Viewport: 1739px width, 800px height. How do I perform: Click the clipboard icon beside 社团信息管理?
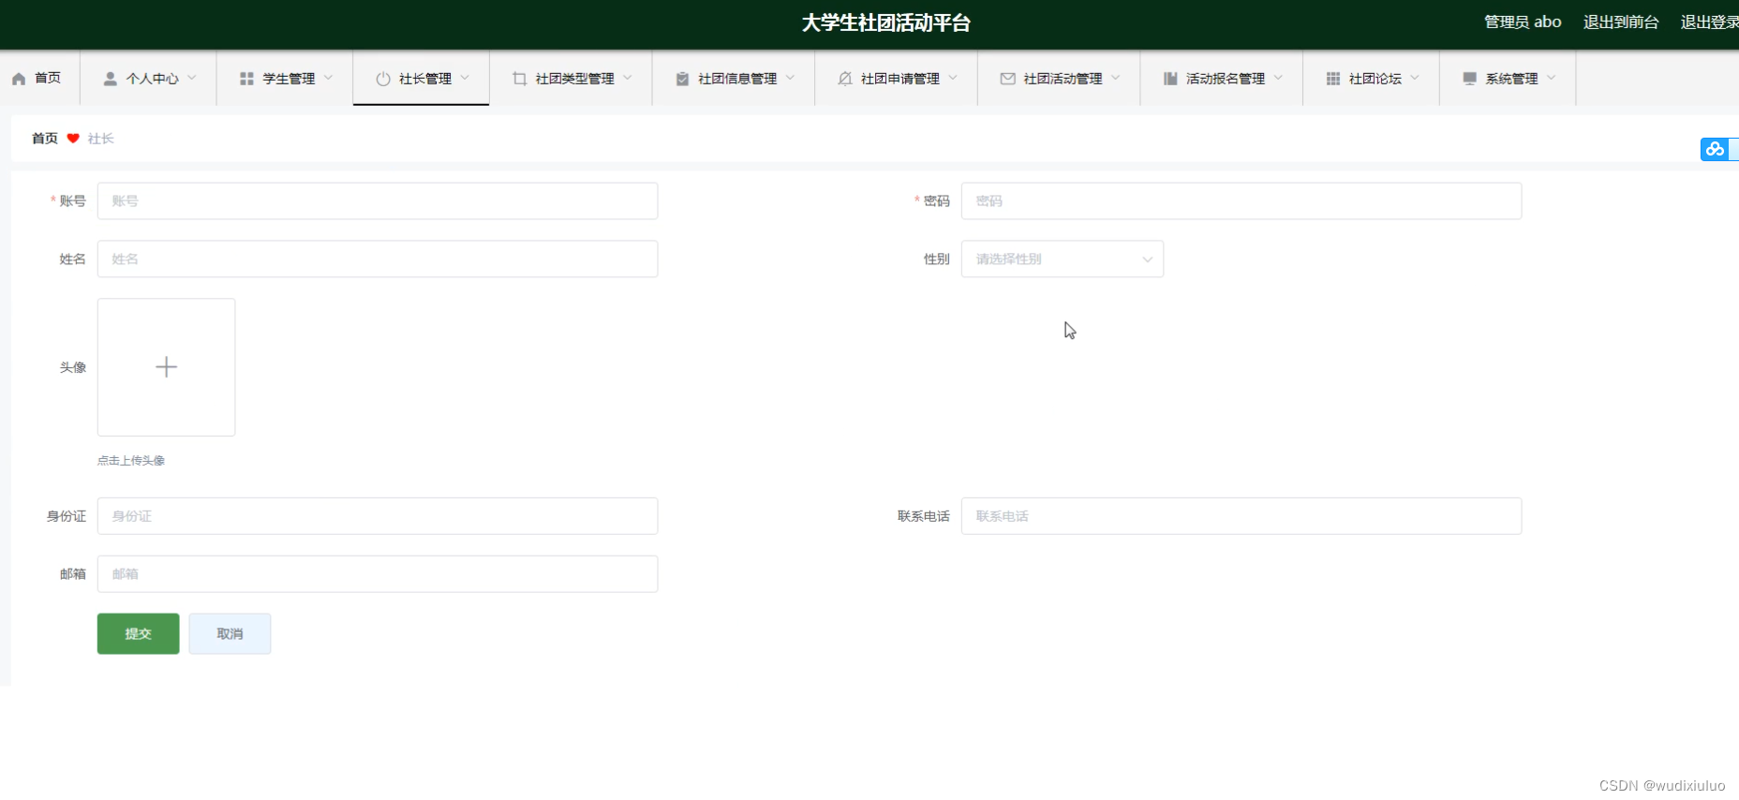pyautogui.click(x=682, y=79)
